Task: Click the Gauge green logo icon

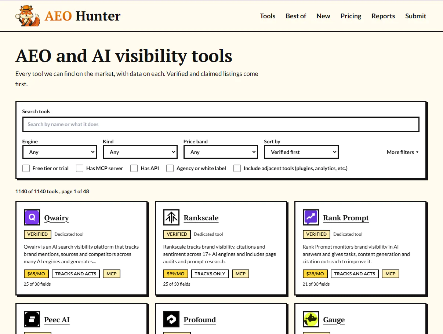Action: click(311, 319)
